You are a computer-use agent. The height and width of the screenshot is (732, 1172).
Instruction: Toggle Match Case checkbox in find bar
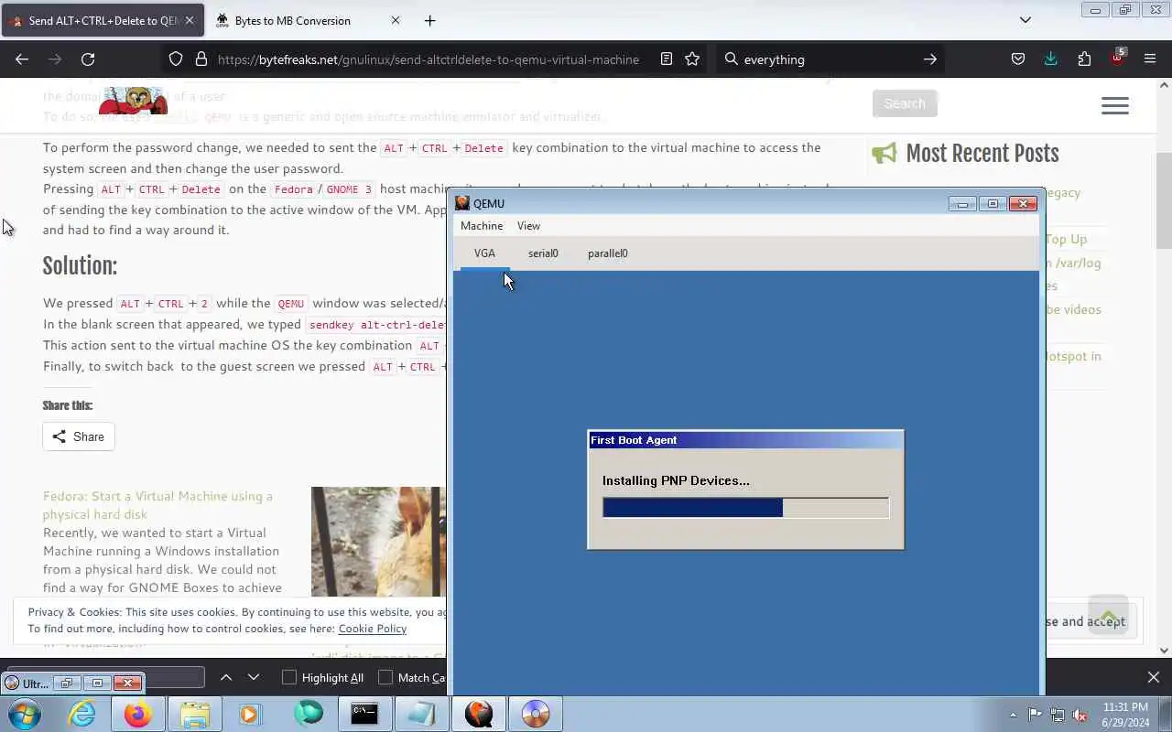click(385, 677)
